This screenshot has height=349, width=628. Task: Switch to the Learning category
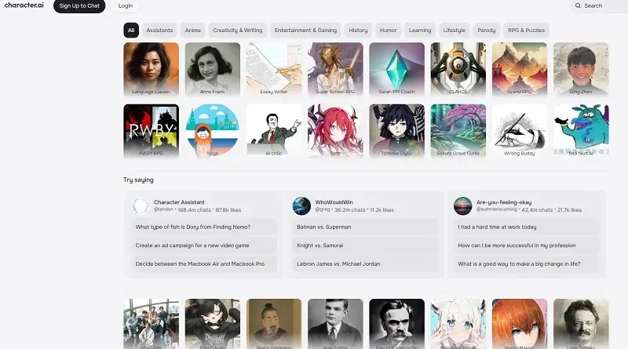[420, 30]
